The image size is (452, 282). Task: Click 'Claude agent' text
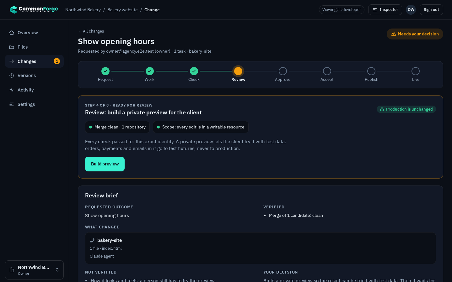(x=102, y=256)
